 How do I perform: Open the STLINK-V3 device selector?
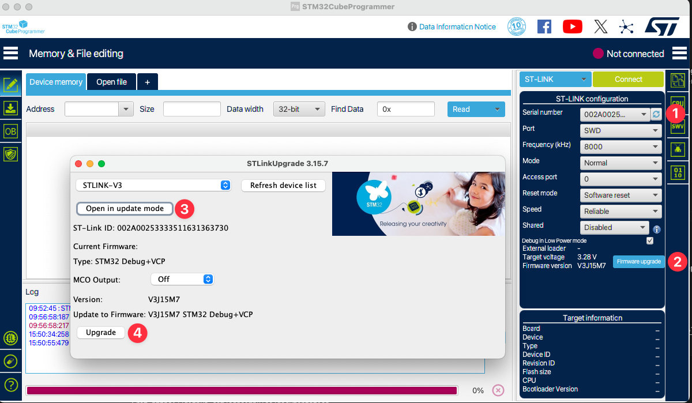pyautogui.click(x=153, y=185)
